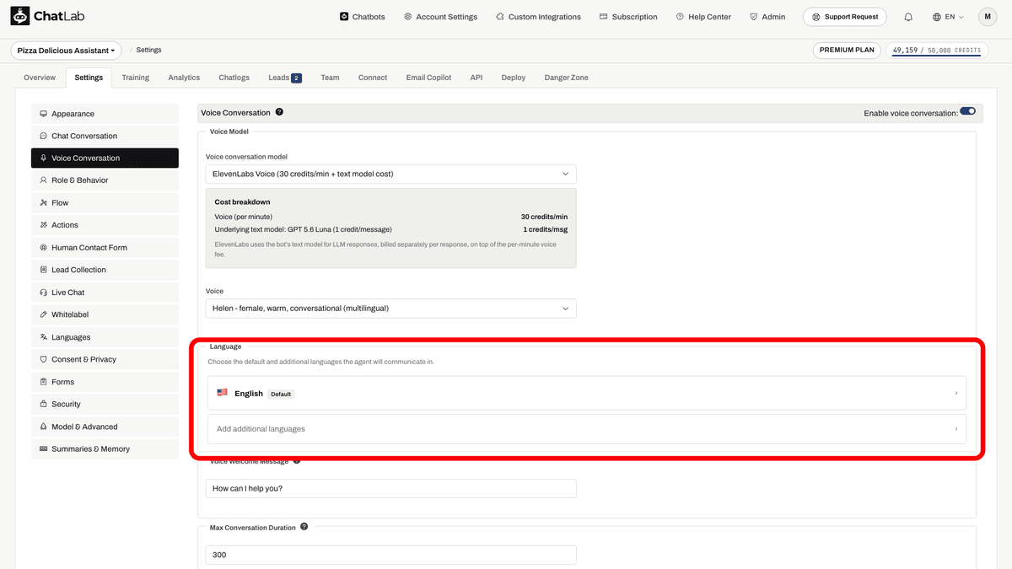Open the notifications bell
Screen dimensions: 1012x569
point(908,17)
